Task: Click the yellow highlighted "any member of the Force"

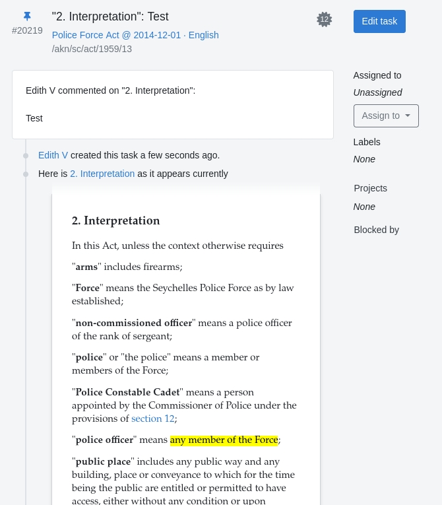Action: 224,440
